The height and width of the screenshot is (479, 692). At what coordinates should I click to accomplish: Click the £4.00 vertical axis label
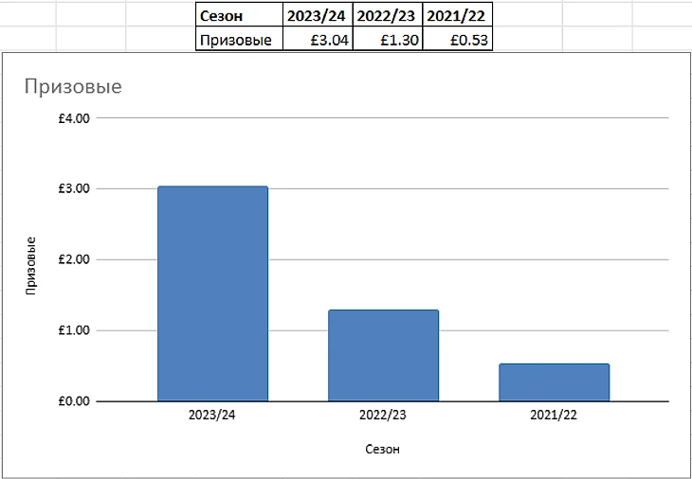pyautogui.click(x=74, y=118)
